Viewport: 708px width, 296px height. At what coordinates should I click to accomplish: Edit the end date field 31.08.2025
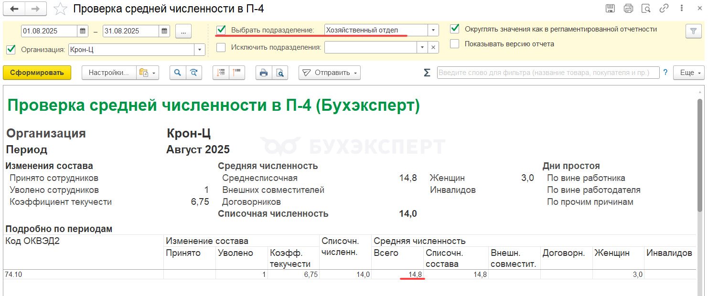coord(131,31)
